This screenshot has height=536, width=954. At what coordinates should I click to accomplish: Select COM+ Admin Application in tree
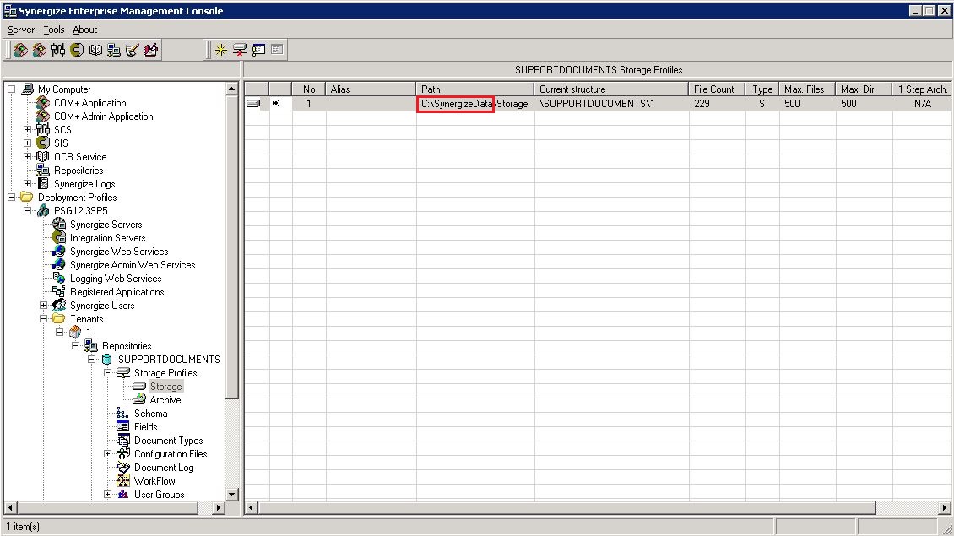pos(104,116)
